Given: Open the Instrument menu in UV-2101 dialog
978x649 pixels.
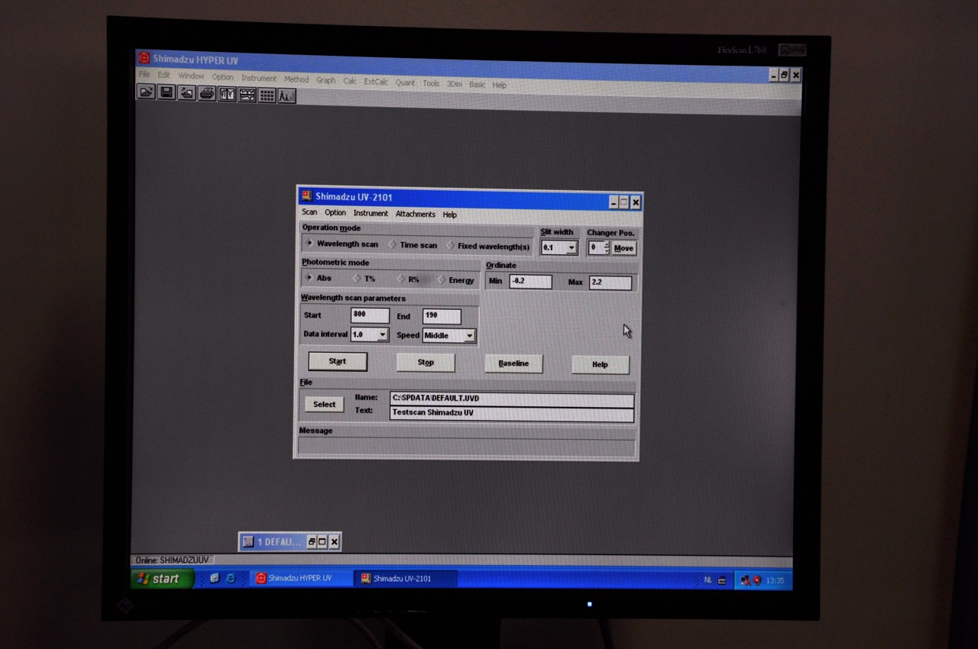Looking at the screenshot, I should (371, 213).
